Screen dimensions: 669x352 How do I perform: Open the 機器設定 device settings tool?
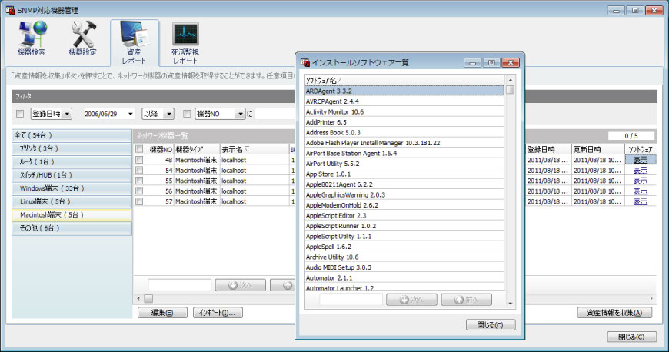click(x=83, y=39)
